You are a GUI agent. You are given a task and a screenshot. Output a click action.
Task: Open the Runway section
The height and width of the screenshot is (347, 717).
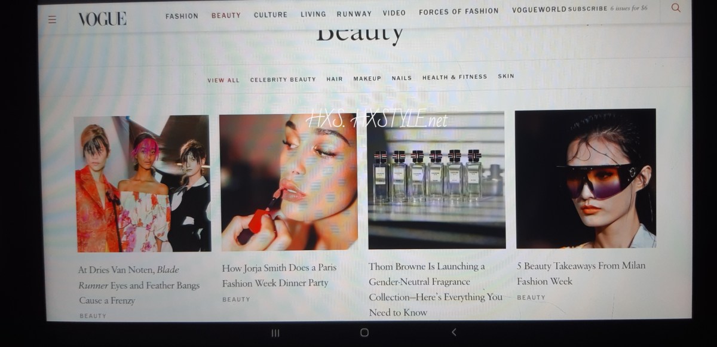[x=354, y=14]
